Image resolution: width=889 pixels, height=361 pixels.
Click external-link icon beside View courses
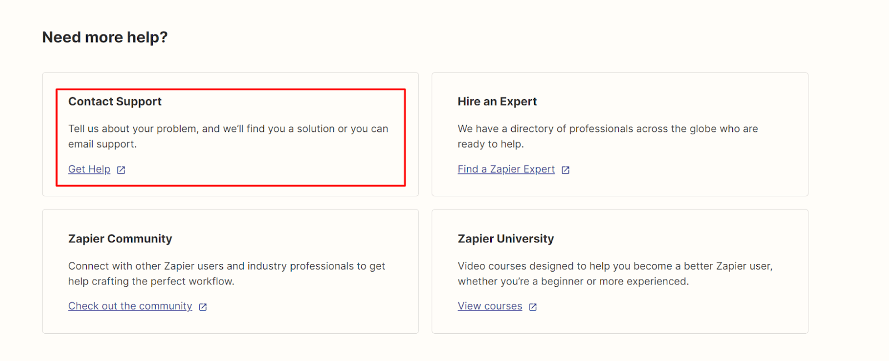pos(533,307)
